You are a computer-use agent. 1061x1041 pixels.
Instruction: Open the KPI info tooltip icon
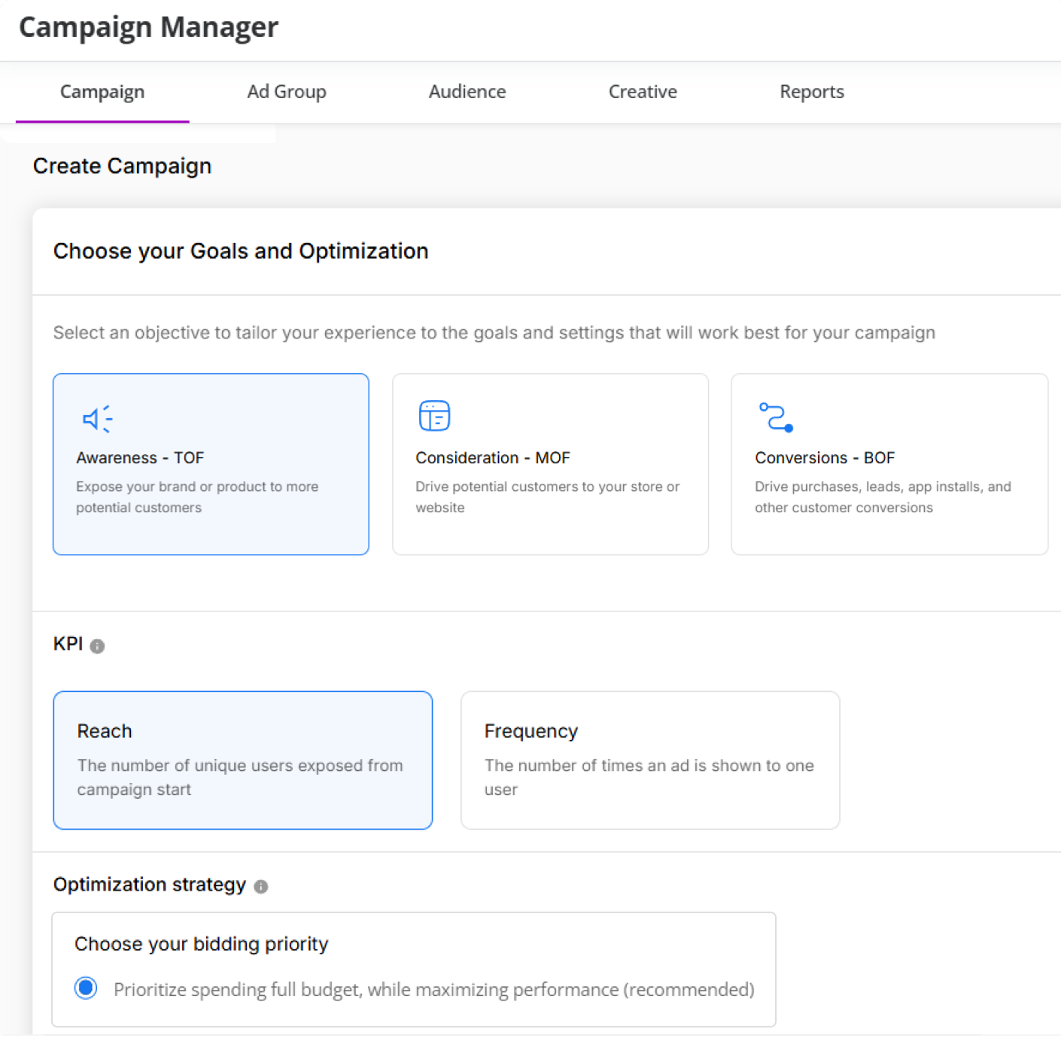pos(97,646)
